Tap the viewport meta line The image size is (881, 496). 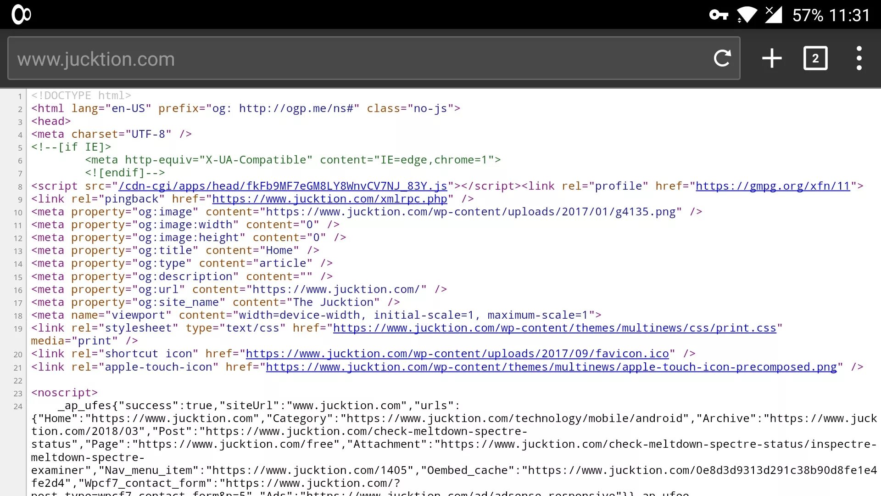pyautogui.click(x=316, y=315)
